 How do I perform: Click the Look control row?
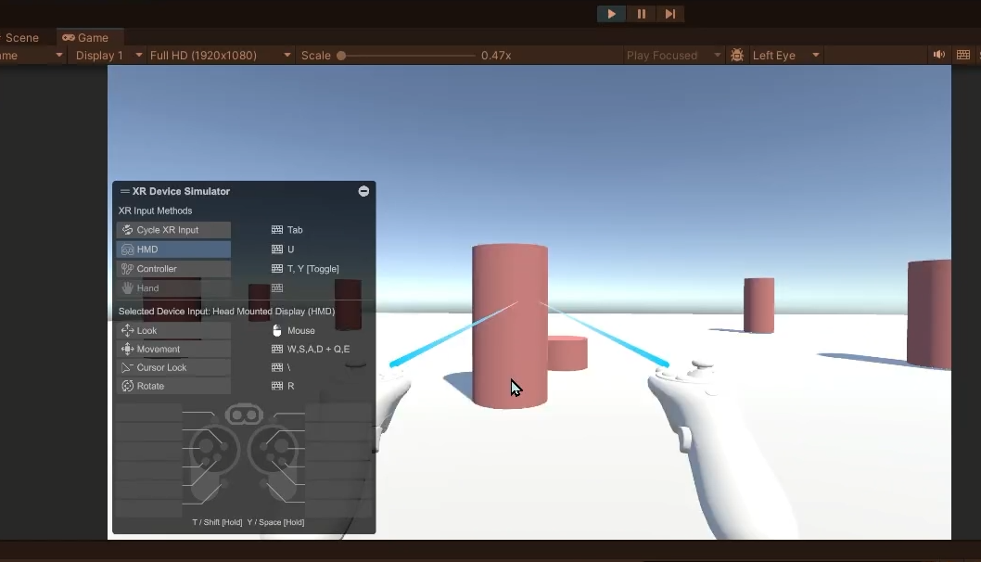[173, 330]
